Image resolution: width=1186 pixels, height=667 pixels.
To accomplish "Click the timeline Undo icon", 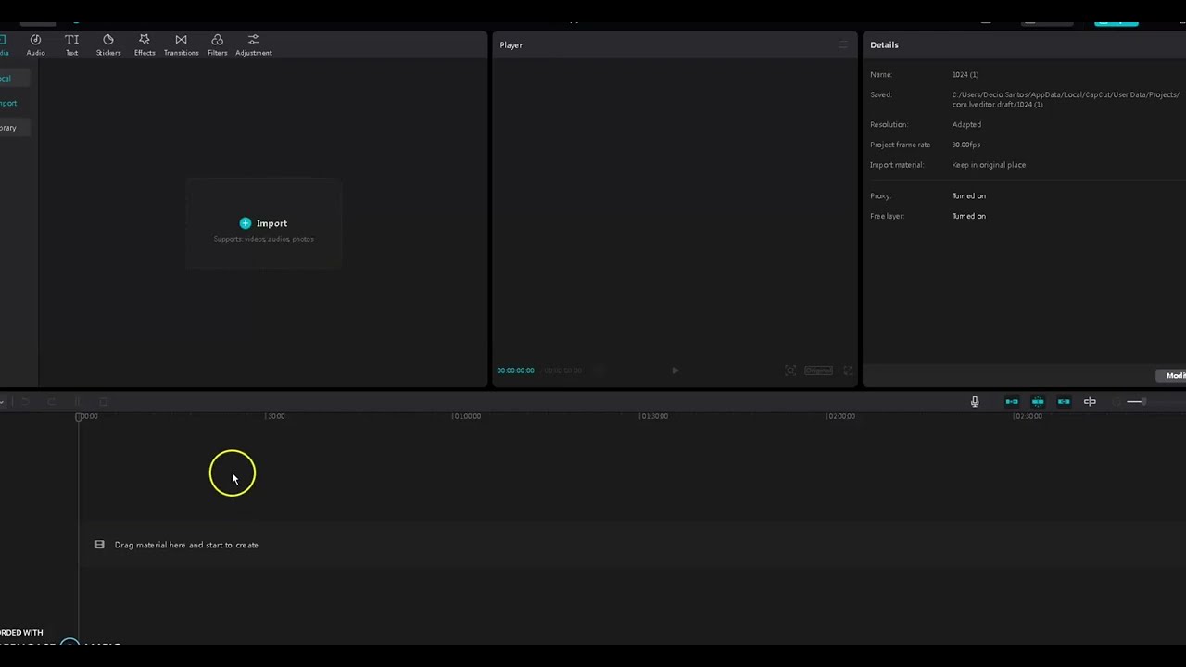I will pyautogui.click(x=25, y=402).
